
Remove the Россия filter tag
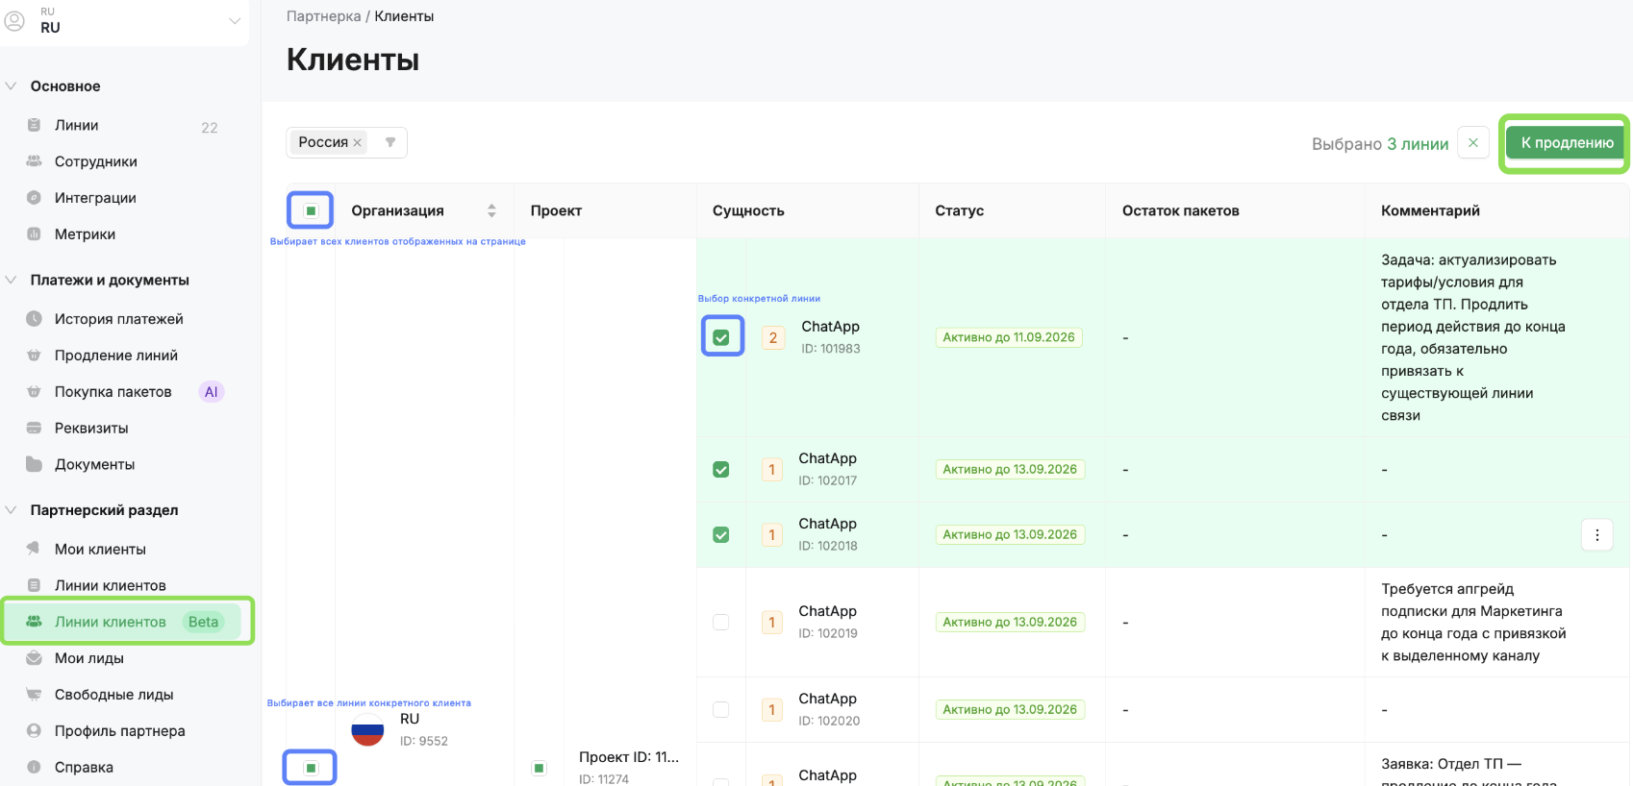[x=358, y=143]
